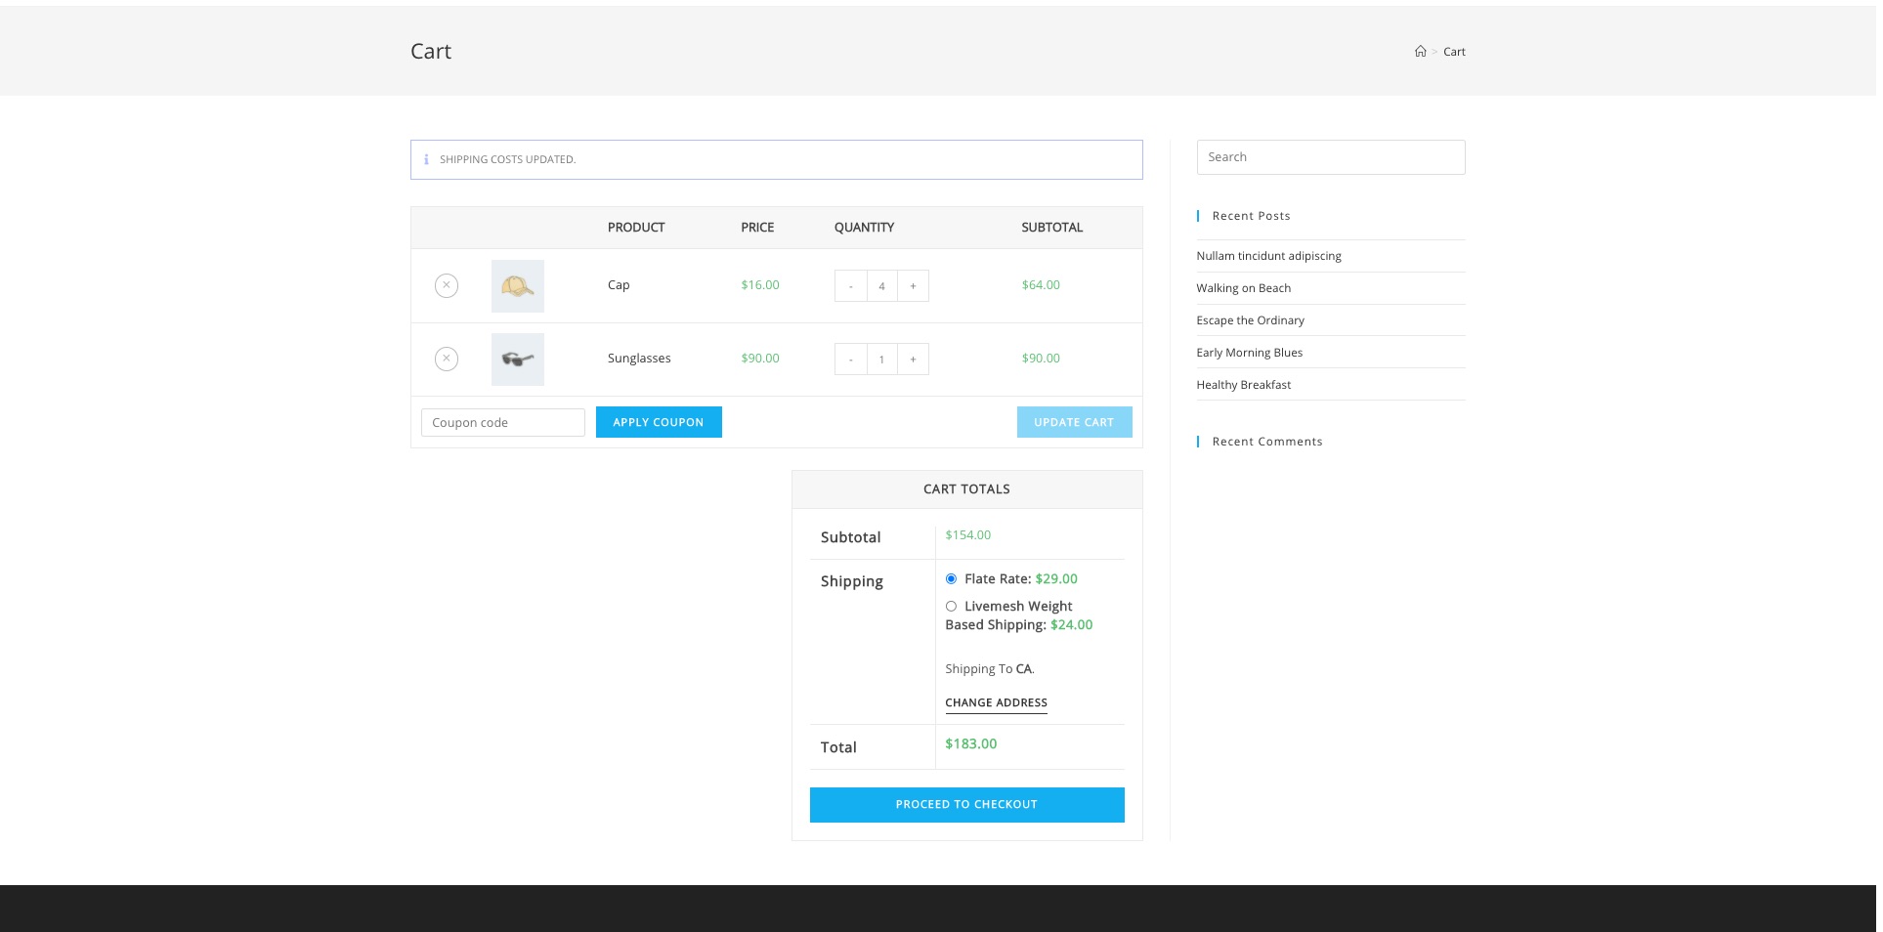This screenshot has height=932, width=1883.
Task: Open the Healthy Breakfast post
Action: pyautogui.click(x=1243, y=384)
